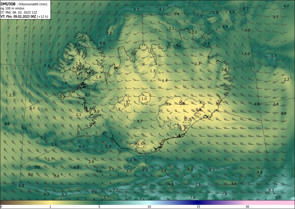The width and height of the screenshot is (295, 209).
Task: Click the colour scale label '30'
Action: pyautogui.click(x=247, y=207)
